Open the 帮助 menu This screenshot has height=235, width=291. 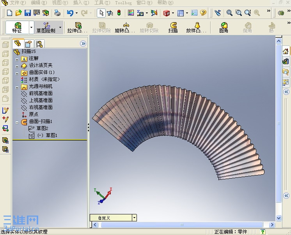tap(165, 3)
